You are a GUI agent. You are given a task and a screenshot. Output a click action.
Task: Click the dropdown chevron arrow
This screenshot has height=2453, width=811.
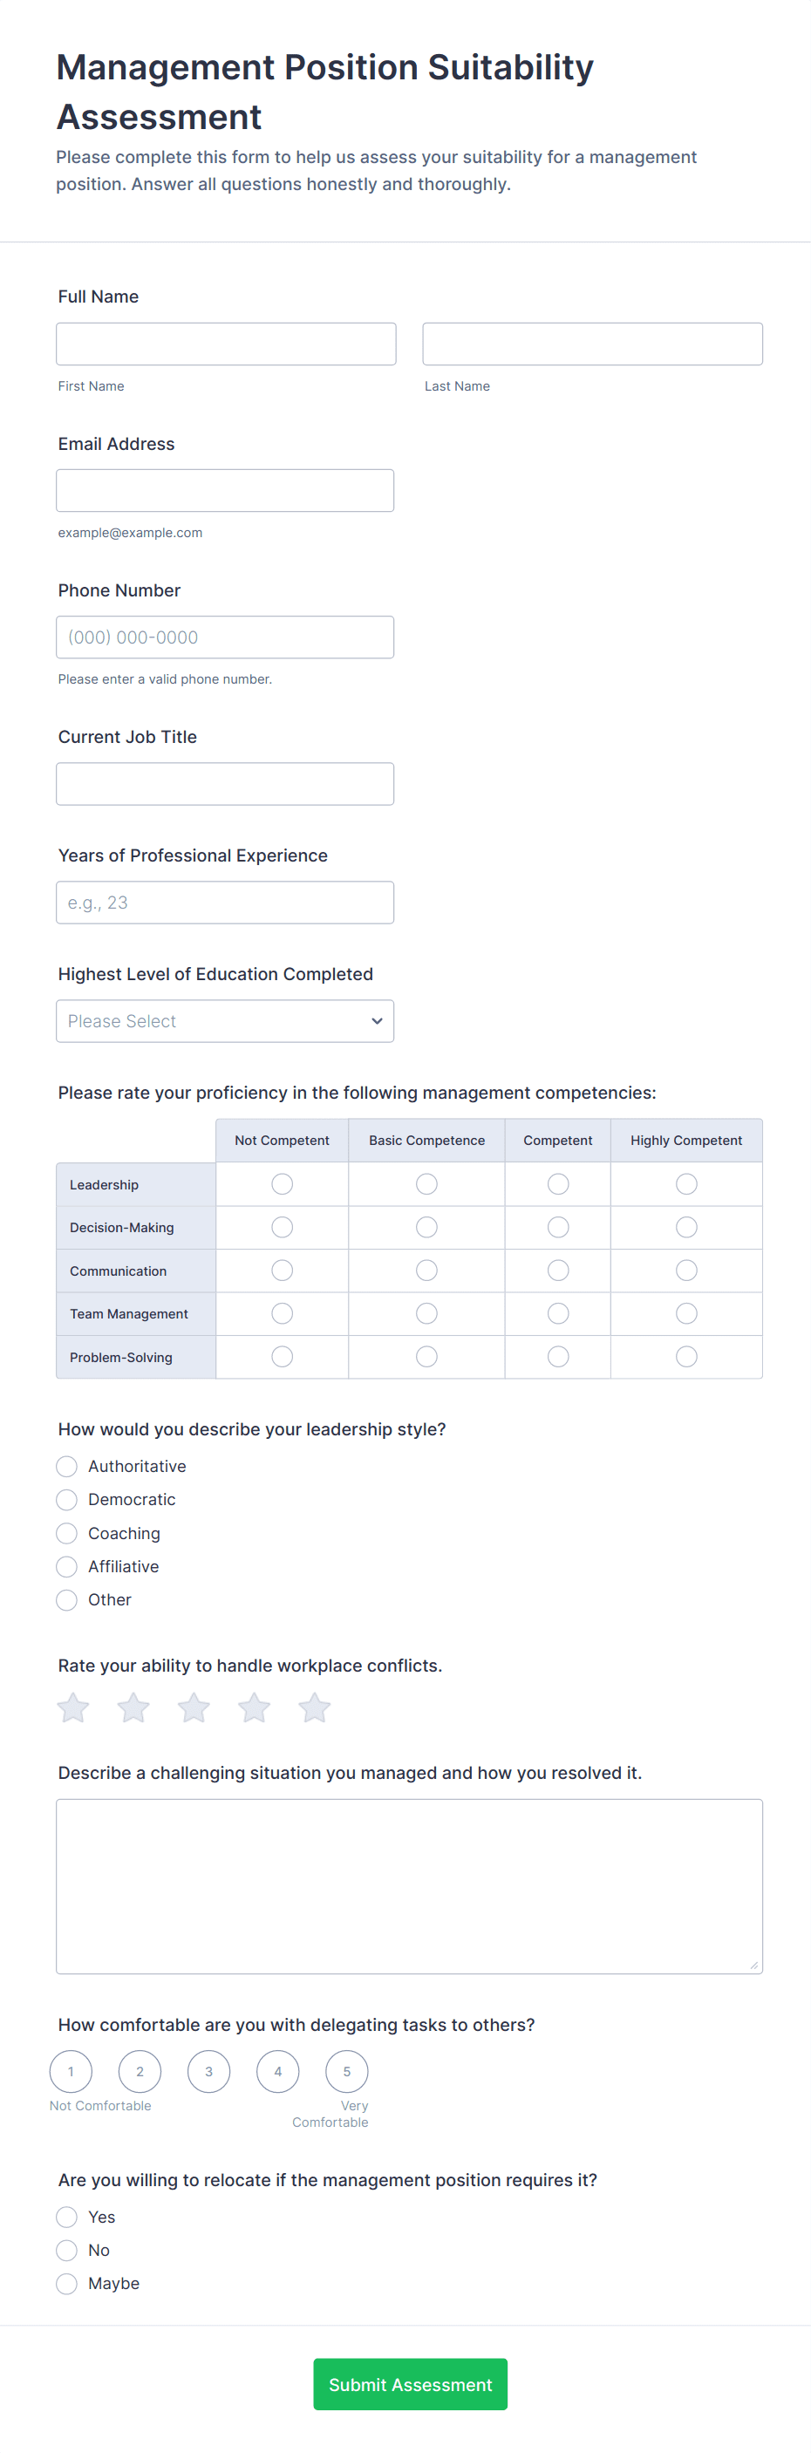point(377,1021)
